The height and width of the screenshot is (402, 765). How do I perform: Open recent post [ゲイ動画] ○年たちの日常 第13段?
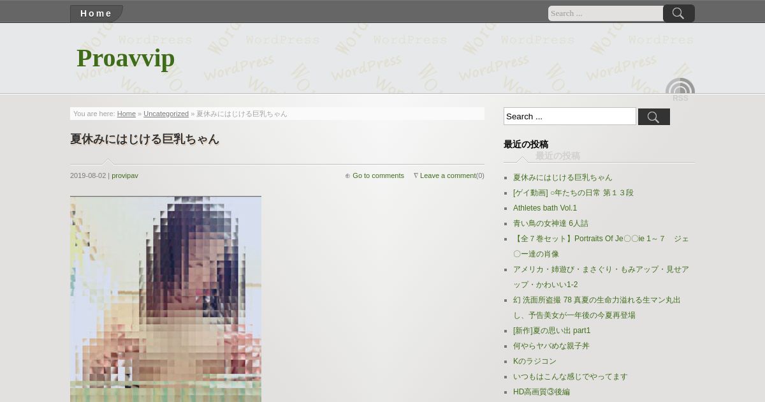(x=573, y=193)
